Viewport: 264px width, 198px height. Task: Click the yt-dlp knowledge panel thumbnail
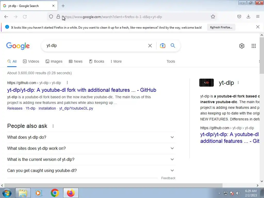pos(207,82)
